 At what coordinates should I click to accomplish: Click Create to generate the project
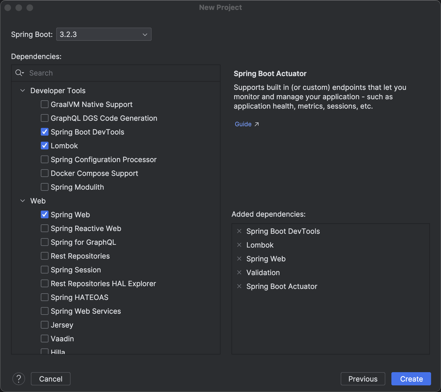(x=411, y=379)
